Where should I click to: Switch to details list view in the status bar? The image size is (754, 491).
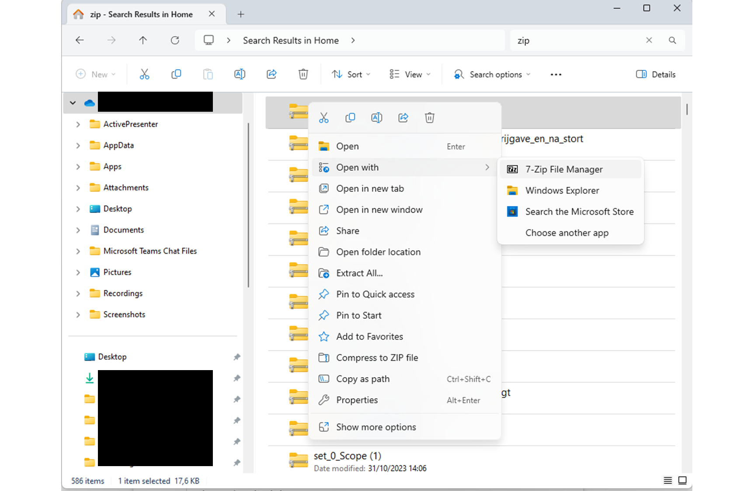pyautogui.click(x=667, y=481)
